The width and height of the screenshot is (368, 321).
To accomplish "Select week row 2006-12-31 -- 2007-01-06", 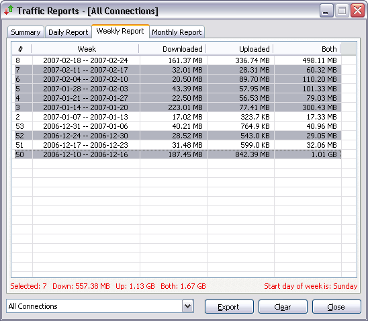I will point(178,126).
